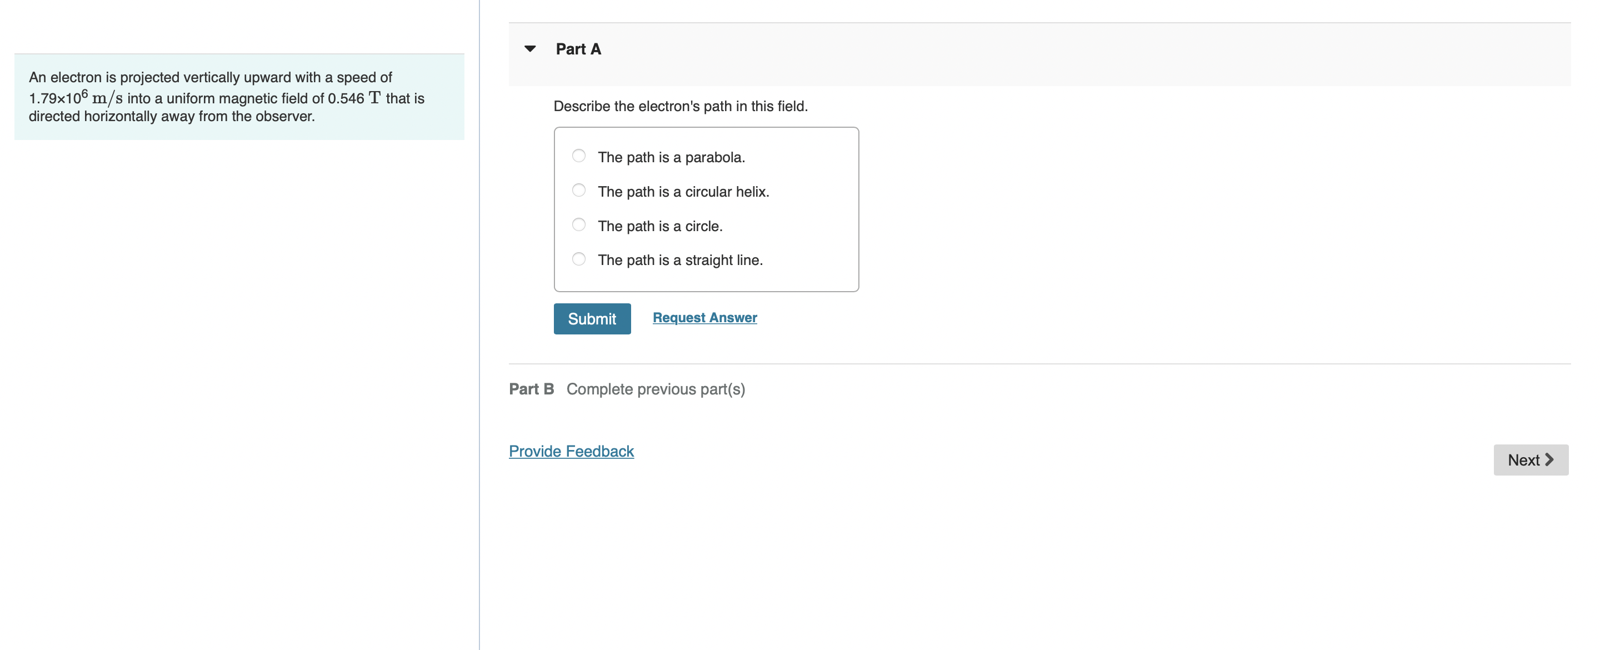The width and height of the screenshot is (1600, 650).
Task: Click the vertical divider between panels
Action: [x=479, y=325]
